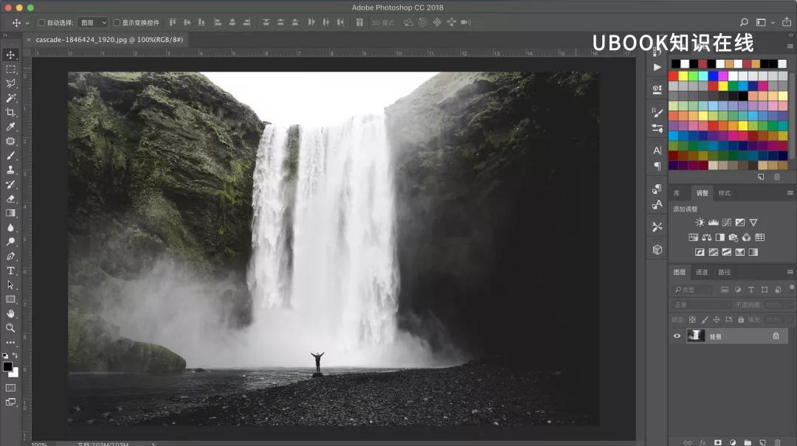The image size is (797, 446).
Task: Select the Pen tool
Action: pyautogui.click(x=10, y=256)
